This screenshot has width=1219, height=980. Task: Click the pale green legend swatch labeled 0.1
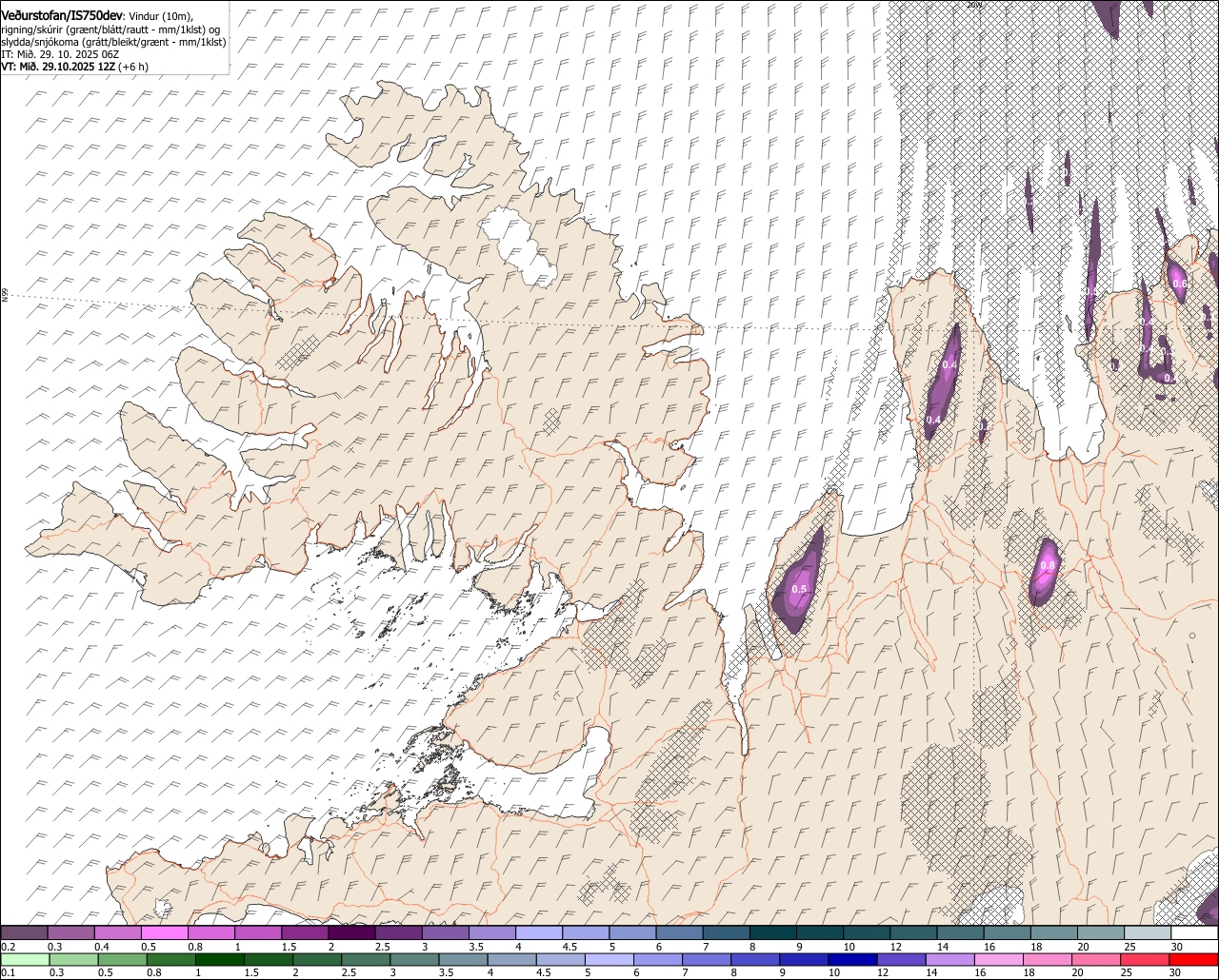25,959
